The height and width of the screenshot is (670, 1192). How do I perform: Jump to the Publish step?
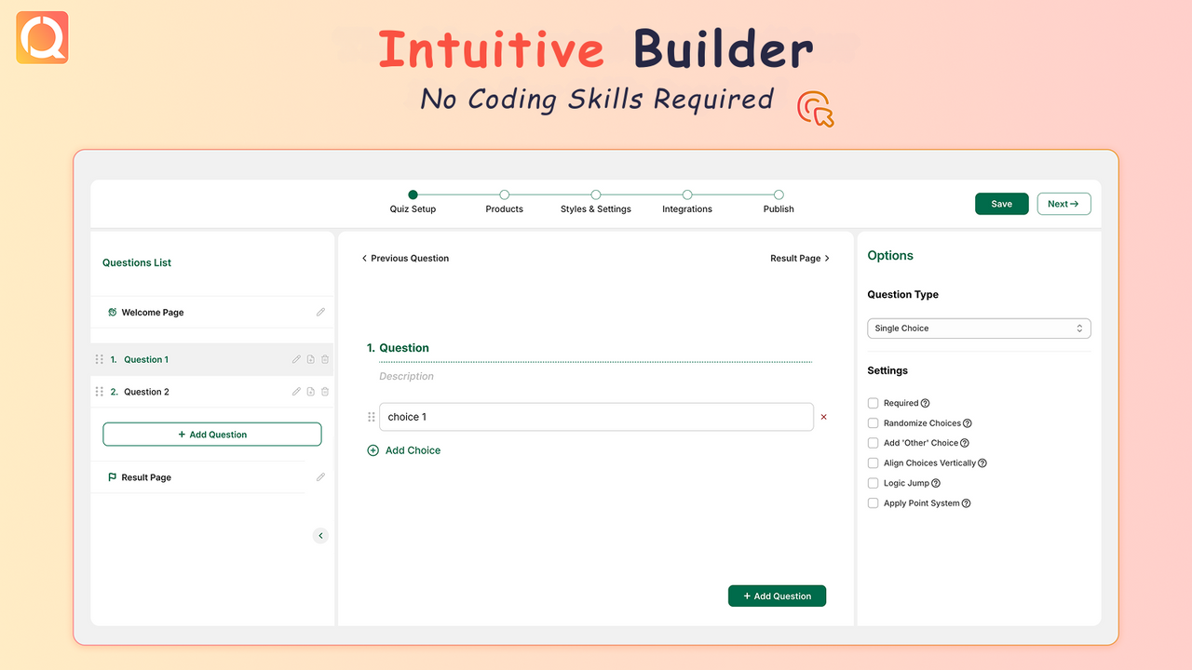point(779,202)
